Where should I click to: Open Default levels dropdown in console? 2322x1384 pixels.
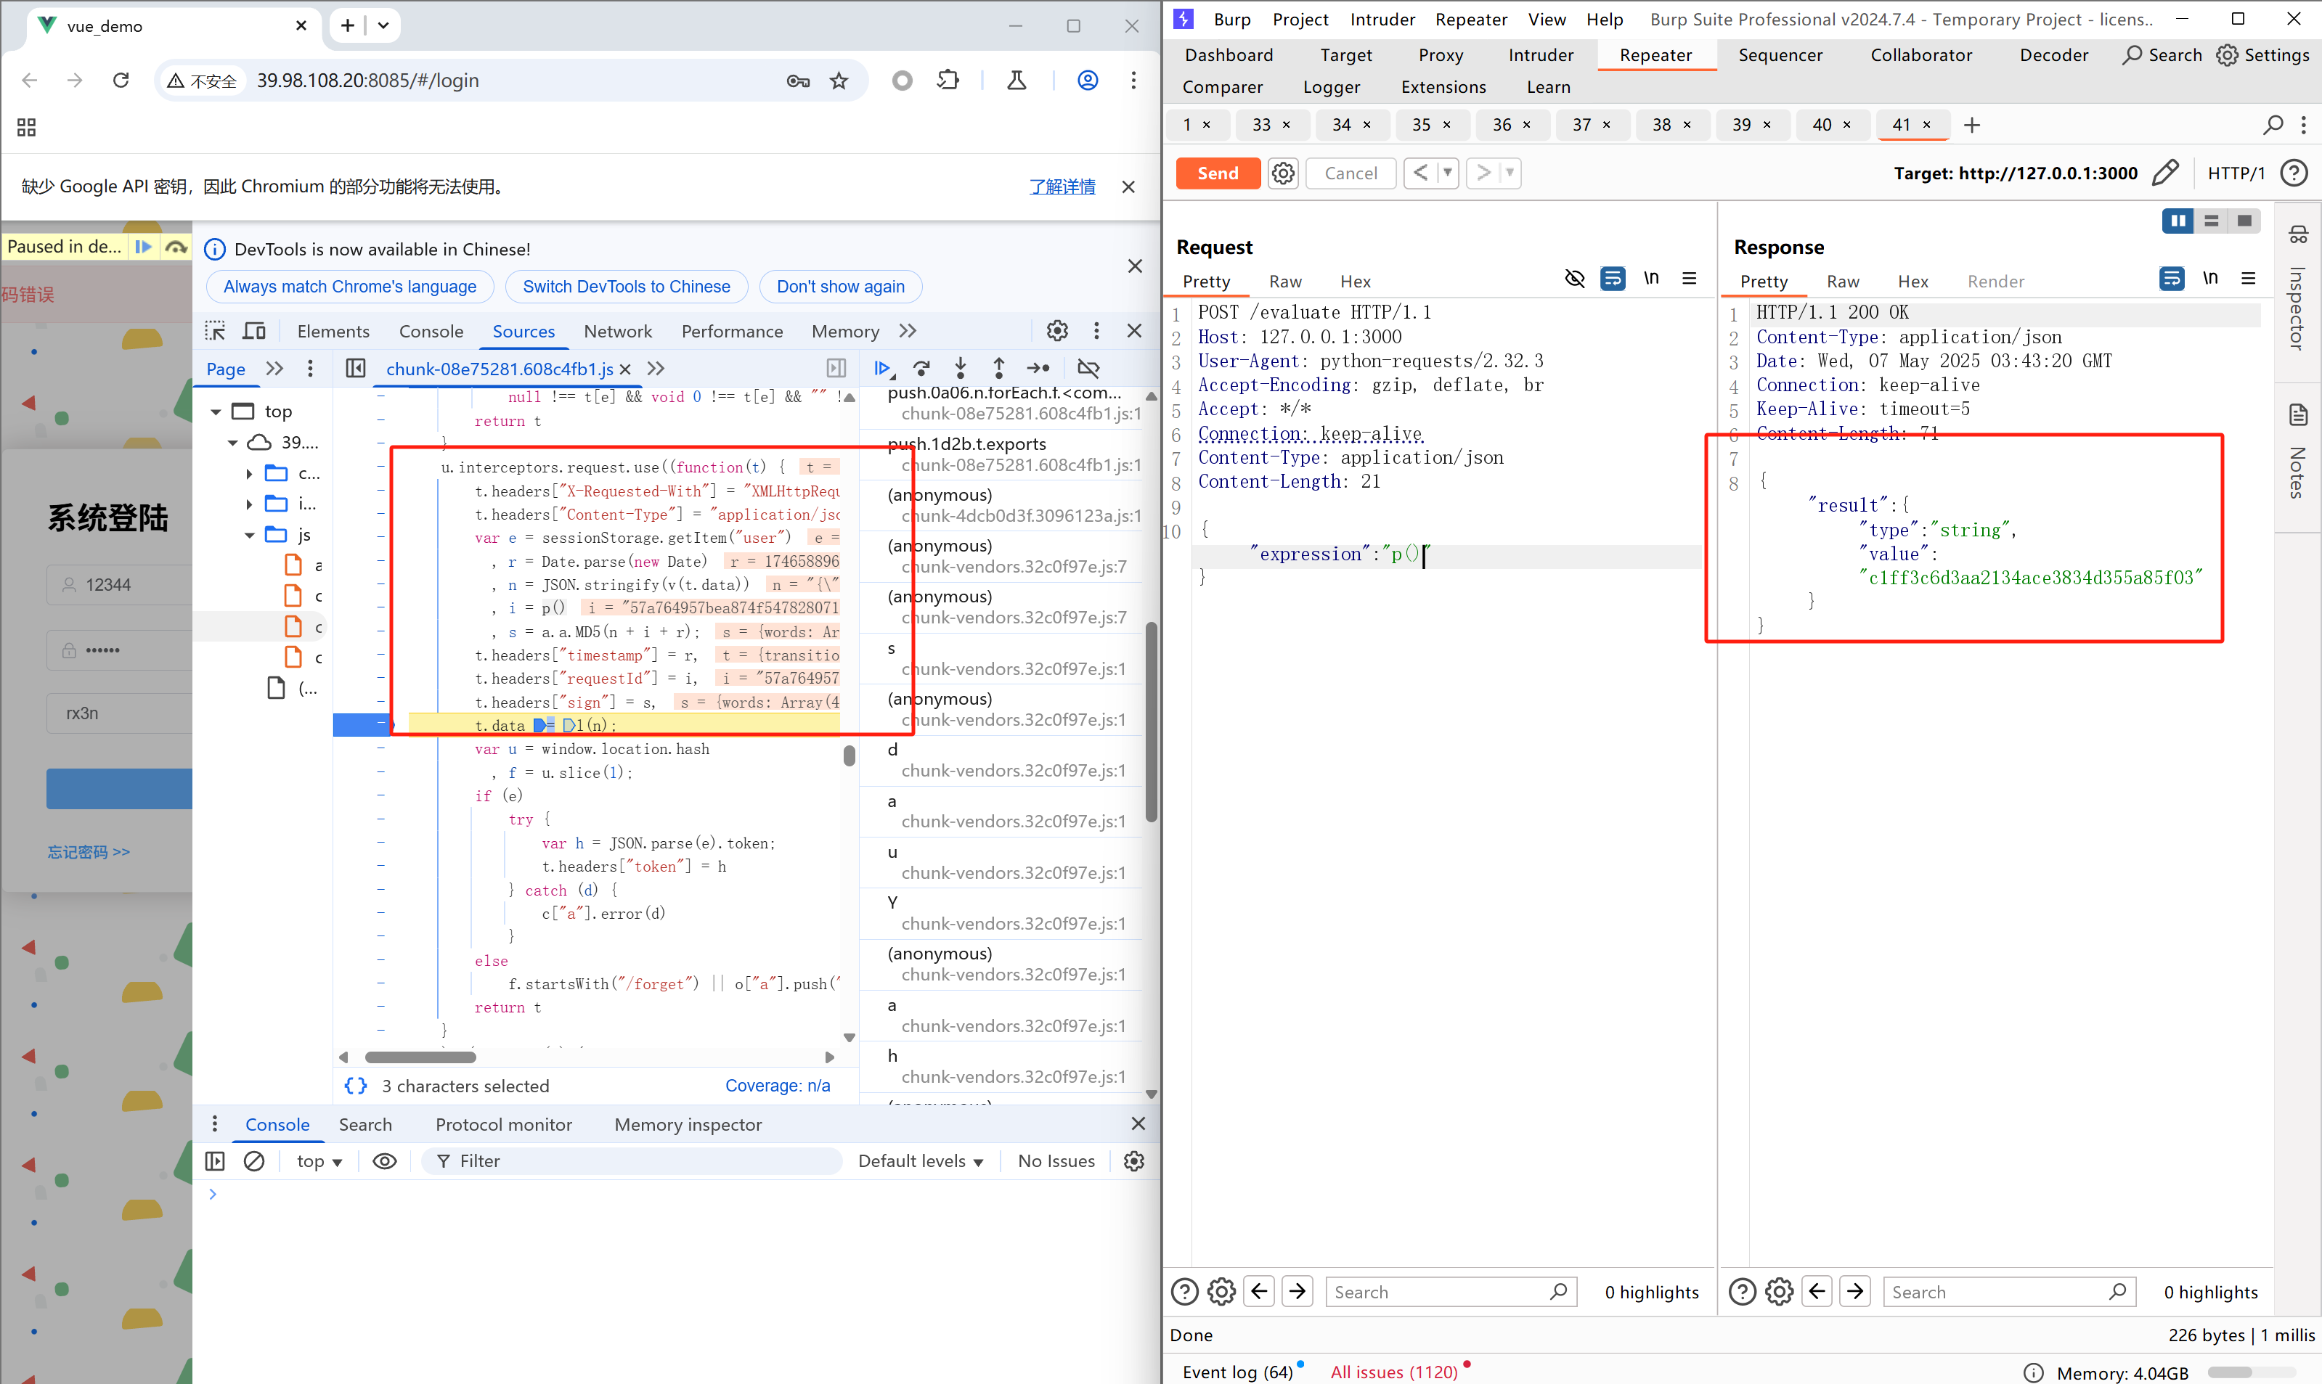click(920, 1161)
